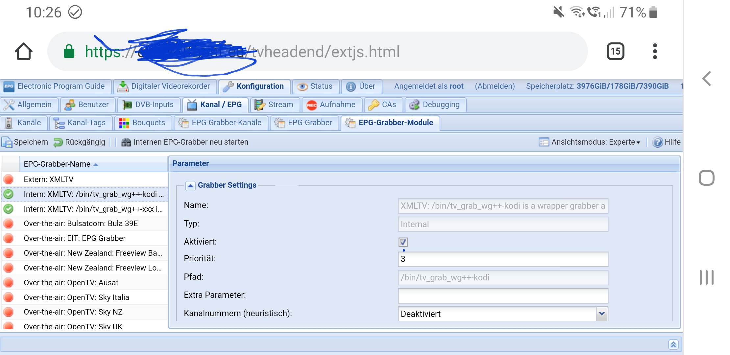Open the browser tab switcher showing 15

[615, 51]
